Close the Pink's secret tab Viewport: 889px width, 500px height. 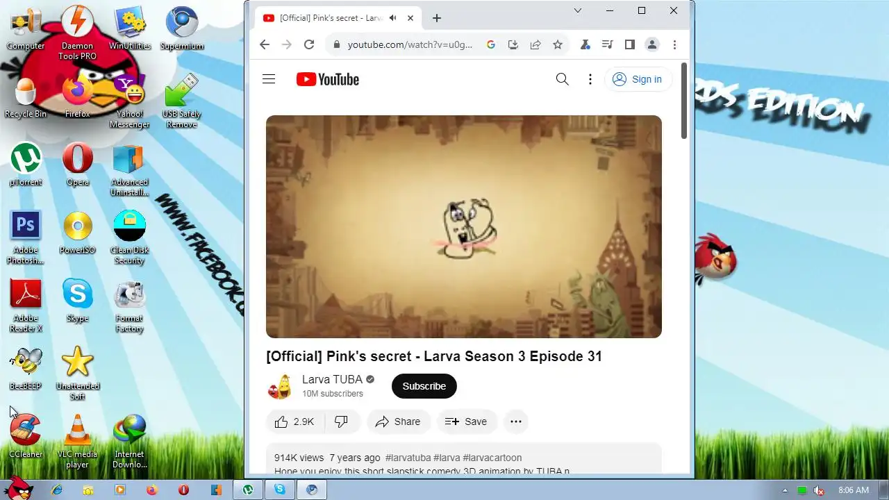point(412,18)
